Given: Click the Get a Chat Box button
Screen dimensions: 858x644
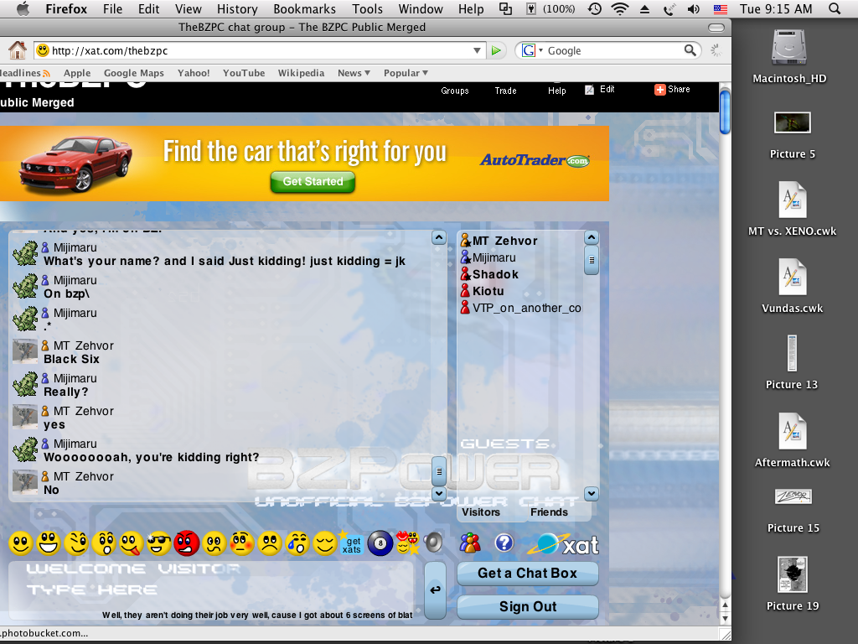Looking at the screenshot, I should pos(528,574).
